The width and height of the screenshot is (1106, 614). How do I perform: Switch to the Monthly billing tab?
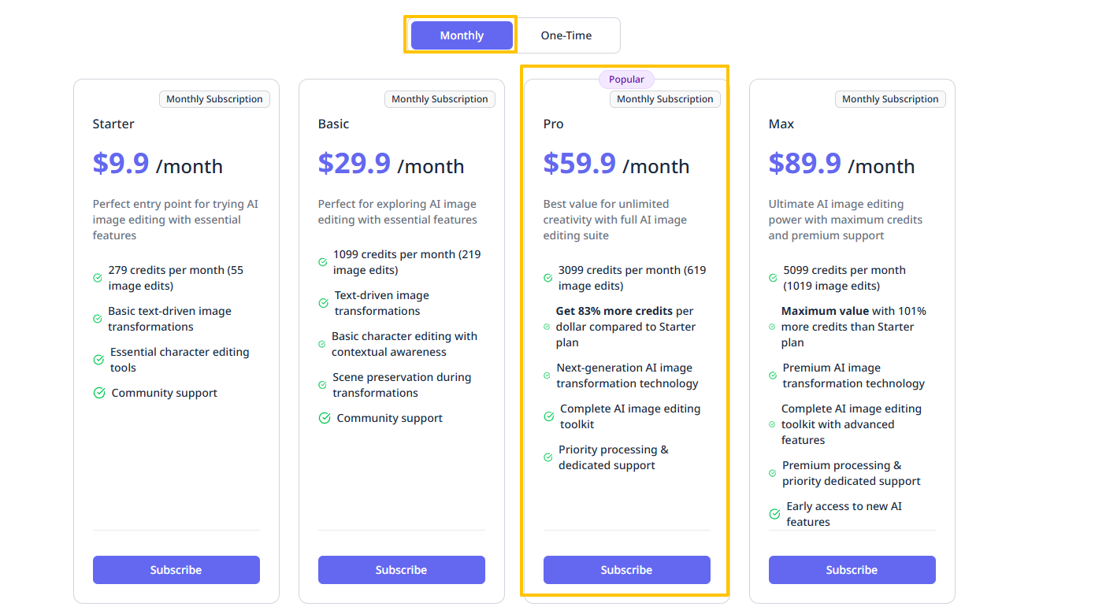462,35
